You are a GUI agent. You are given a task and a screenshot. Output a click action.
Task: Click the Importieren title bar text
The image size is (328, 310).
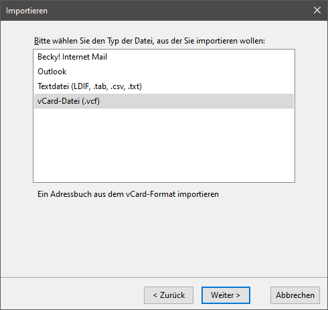[27, 11]
